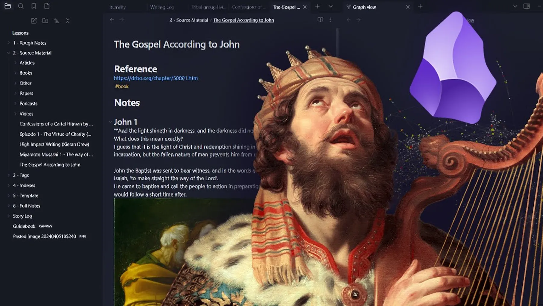This screenshot has height=306, width=543.
Task: Click the Lessons vault title
Action: (20, 33)
